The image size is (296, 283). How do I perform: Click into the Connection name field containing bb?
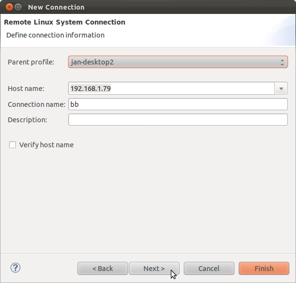(x=178, y=104)
